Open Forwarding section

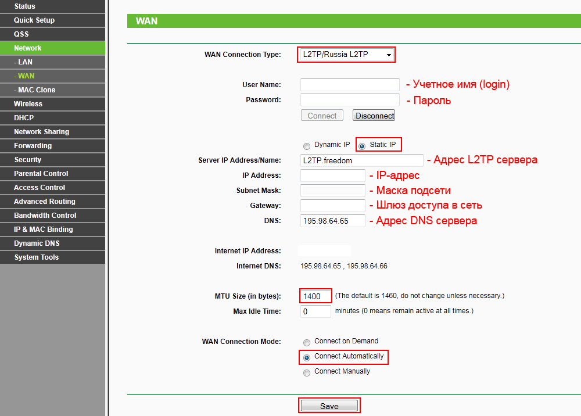(53, 146)
